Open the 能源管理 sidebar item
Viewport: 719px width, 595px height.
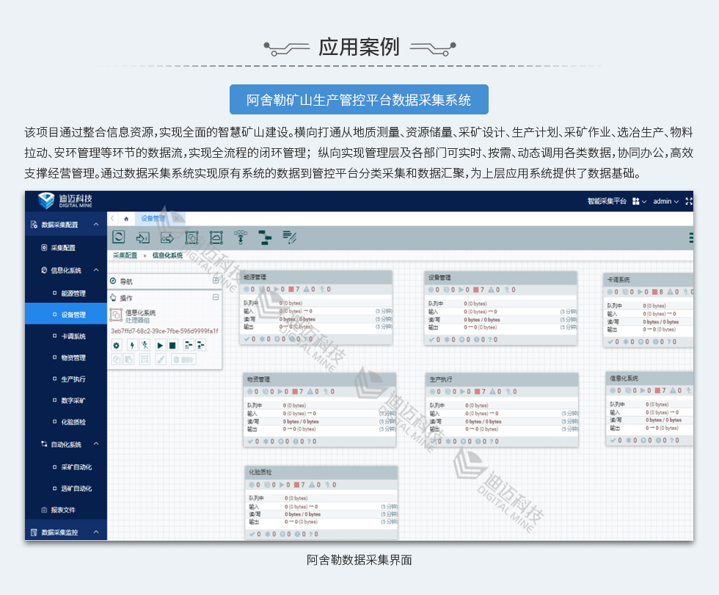pyautogui.click(x=73, y=293)
